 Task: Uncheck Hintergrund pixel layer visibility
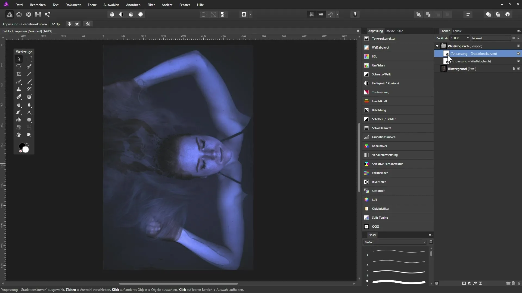(518, 69)
